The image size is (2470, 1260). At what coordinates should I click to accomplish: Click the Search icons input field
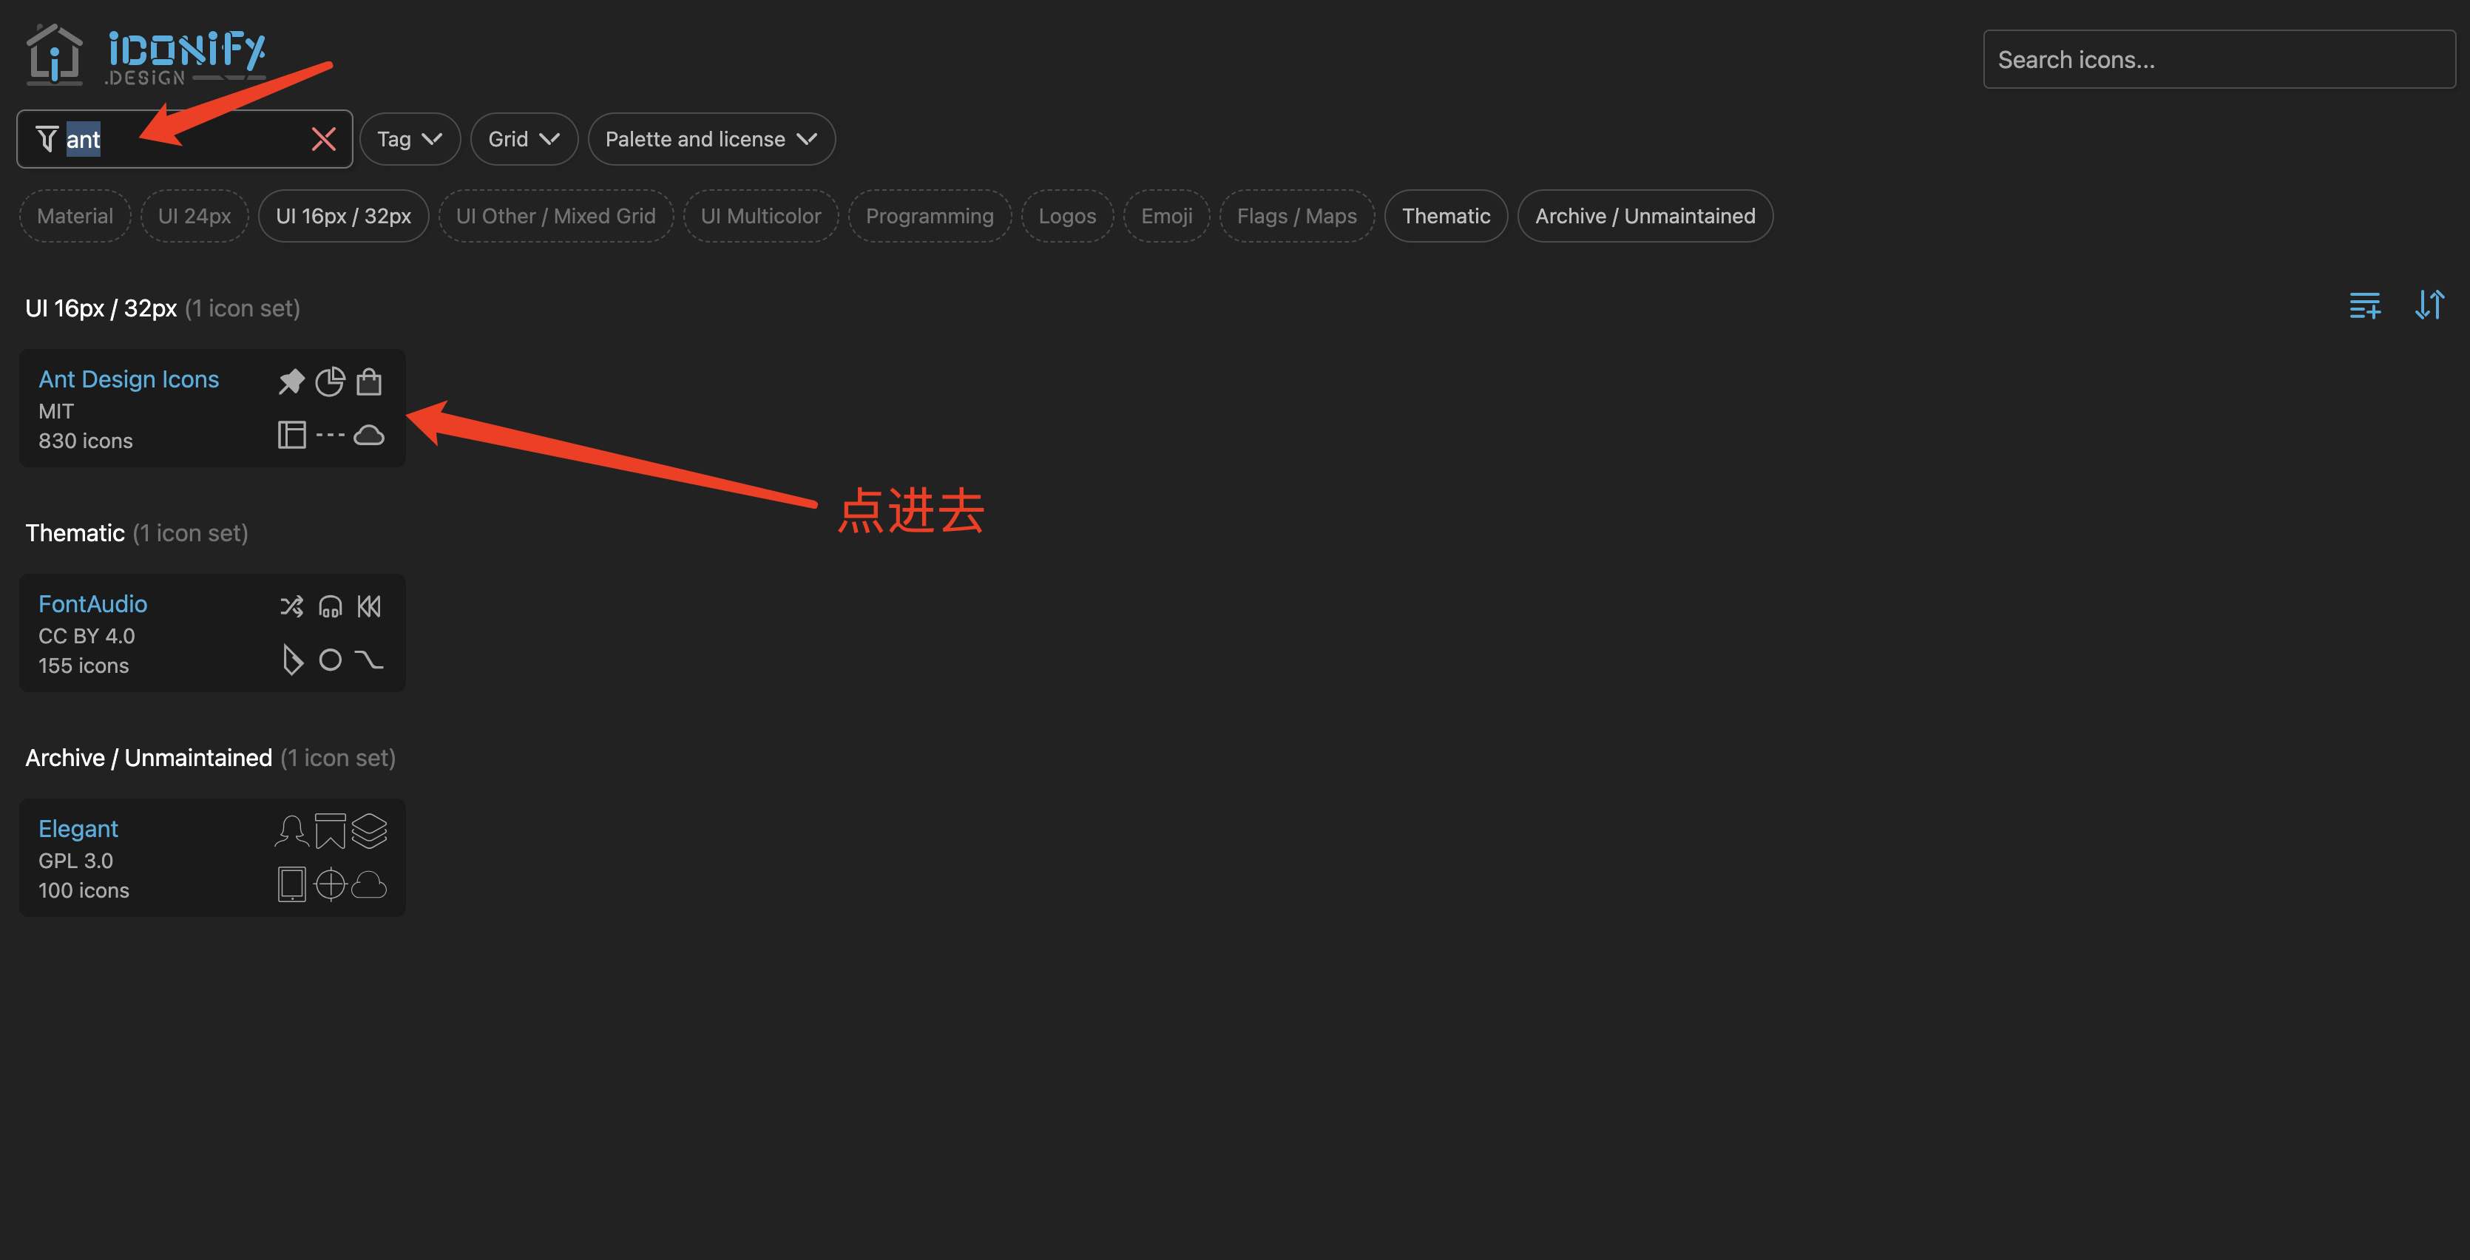pos(2218,59)
